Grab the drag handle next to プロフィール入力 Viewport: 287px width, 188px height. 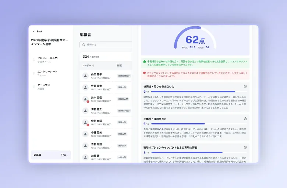tap(34, 60)
